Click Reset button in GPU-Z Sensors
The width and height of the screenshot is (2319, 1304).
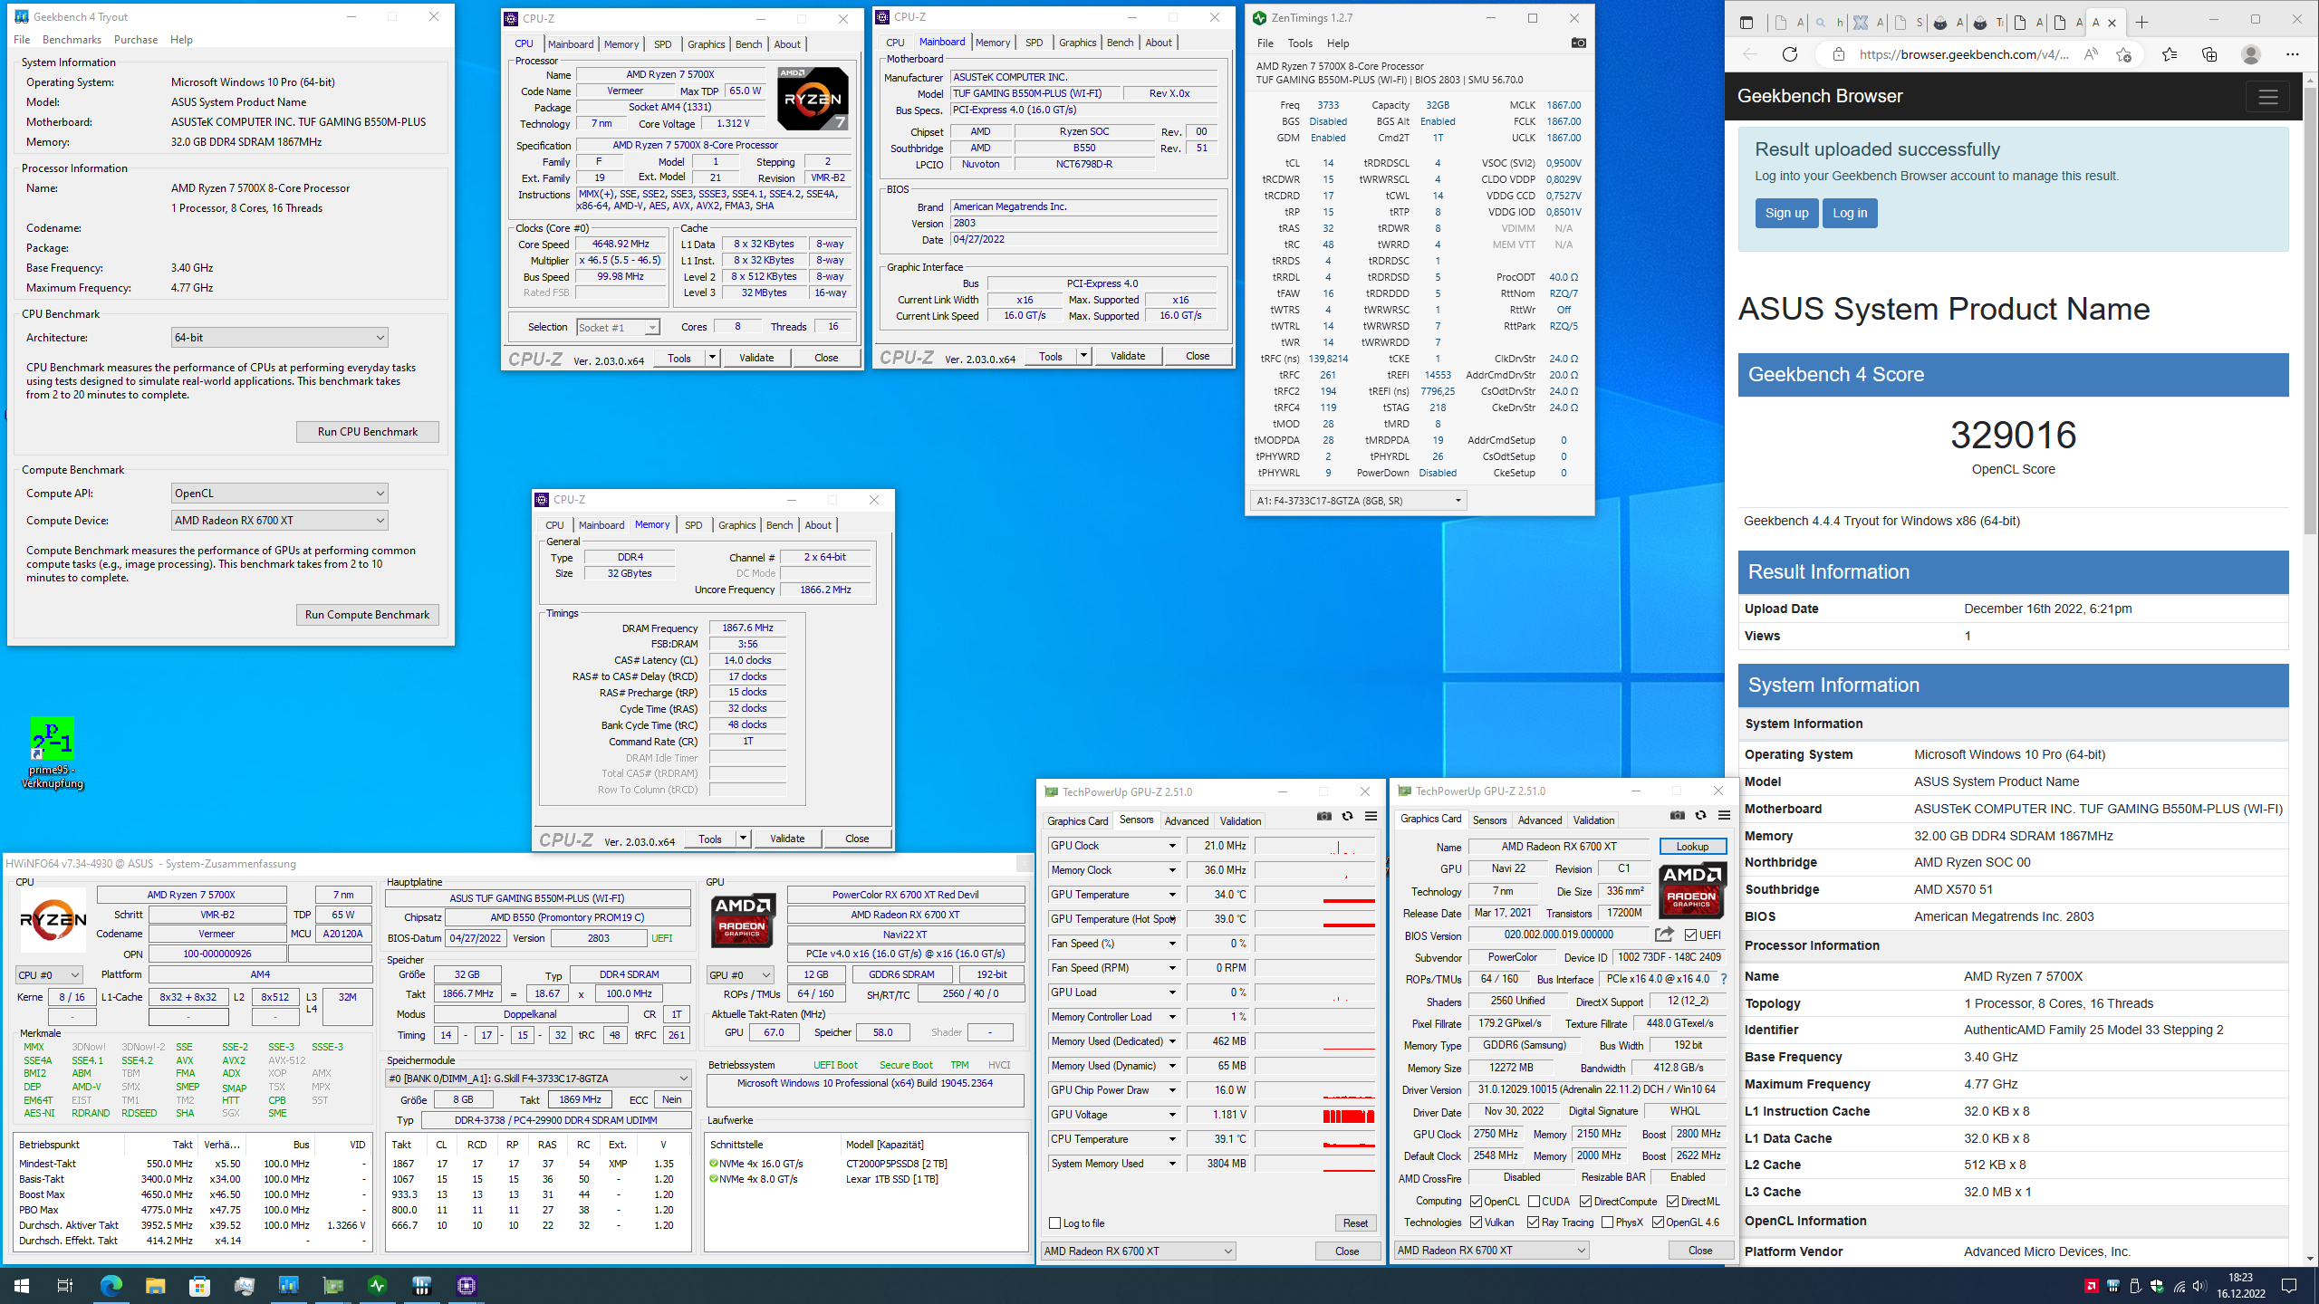[x=1355, y=1222]
